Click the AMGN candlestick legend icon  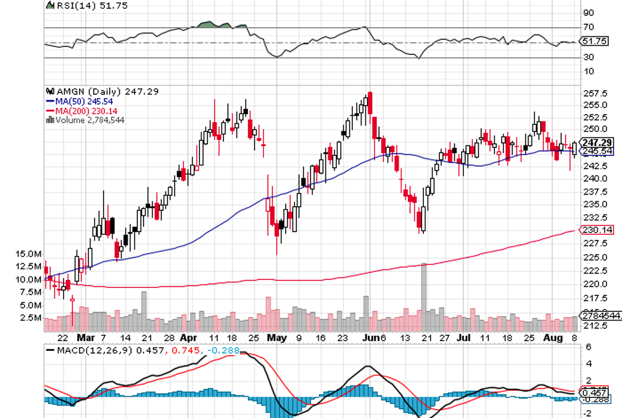49,92
